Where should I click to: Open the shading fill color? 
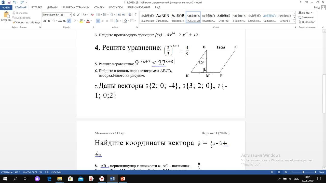pyautogui.click(x=125, y=21)
